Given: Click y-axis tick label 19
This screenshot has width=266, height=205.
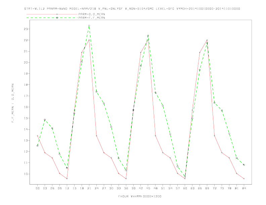Looking at the screenshot, I should tap(26, 74).
